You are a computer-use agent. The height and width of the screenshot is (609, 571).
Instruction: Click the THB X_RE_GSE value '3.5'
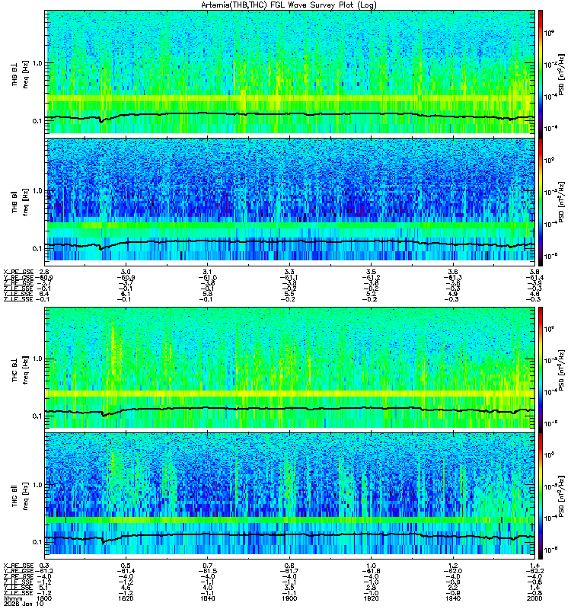(371, 272)
